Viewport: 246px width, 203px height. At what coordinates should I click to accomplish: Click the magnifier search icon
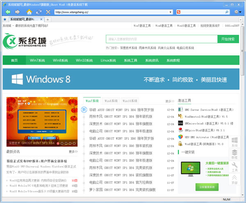coord(227,12)
